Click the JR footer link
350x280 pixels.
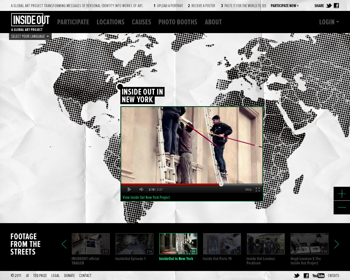tap(27, 276)
